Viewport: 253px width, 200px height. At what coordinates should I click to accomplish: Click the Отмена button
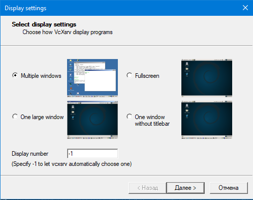tap(229, 188)
